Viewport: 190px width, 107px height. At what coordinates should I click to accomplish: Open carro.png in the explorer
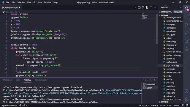click(x=170, y=24)
